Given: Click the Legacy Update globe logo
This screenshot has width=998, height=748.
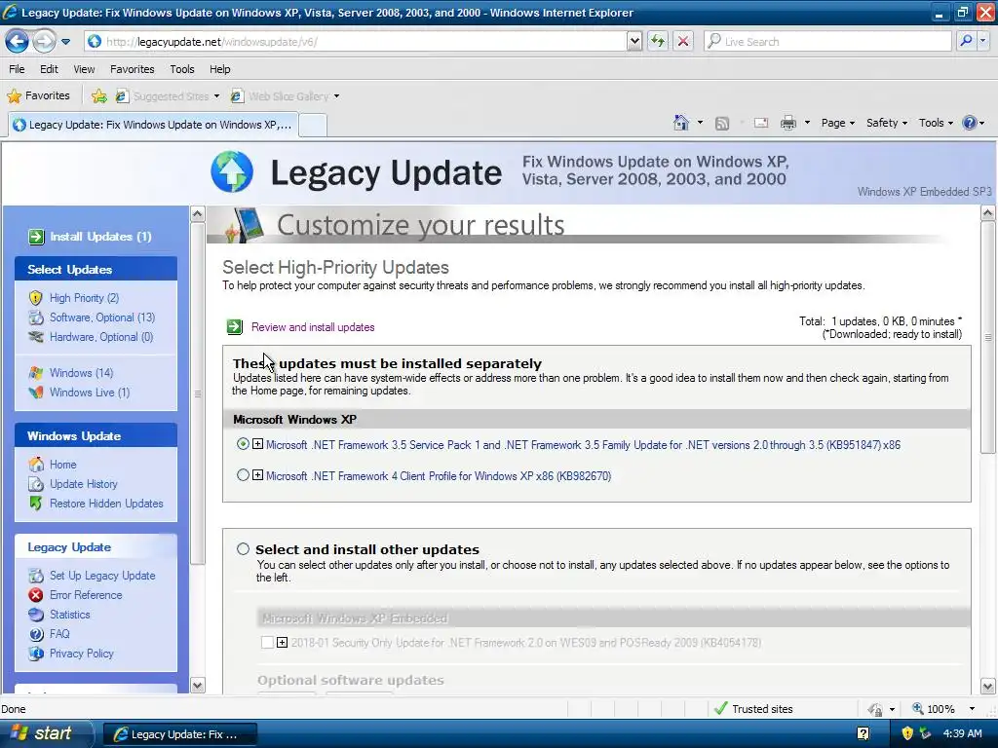Looking at the screenshot, I should [232, 171].
